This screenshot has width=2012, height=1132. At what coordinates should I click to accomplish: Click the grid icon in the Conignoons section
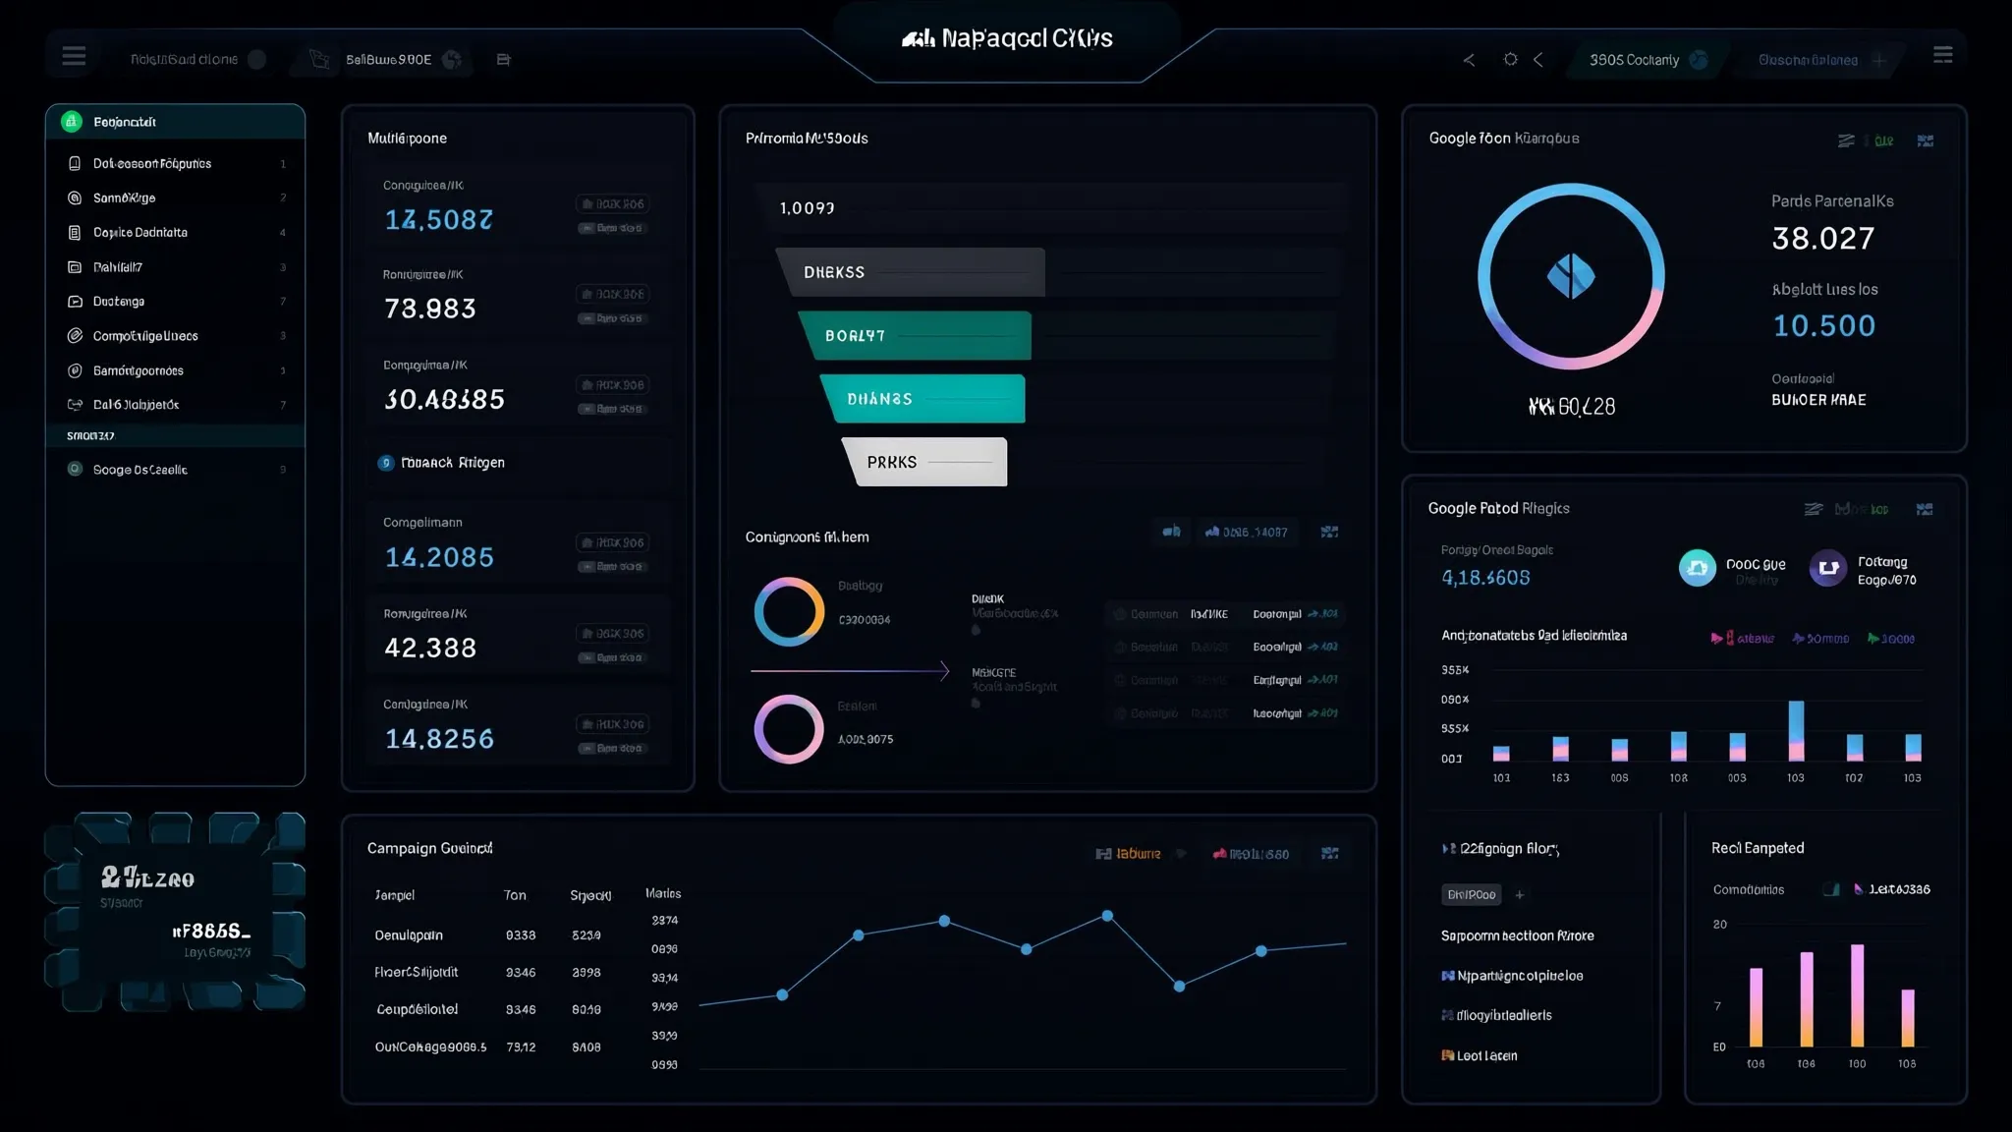point(1329,532)
